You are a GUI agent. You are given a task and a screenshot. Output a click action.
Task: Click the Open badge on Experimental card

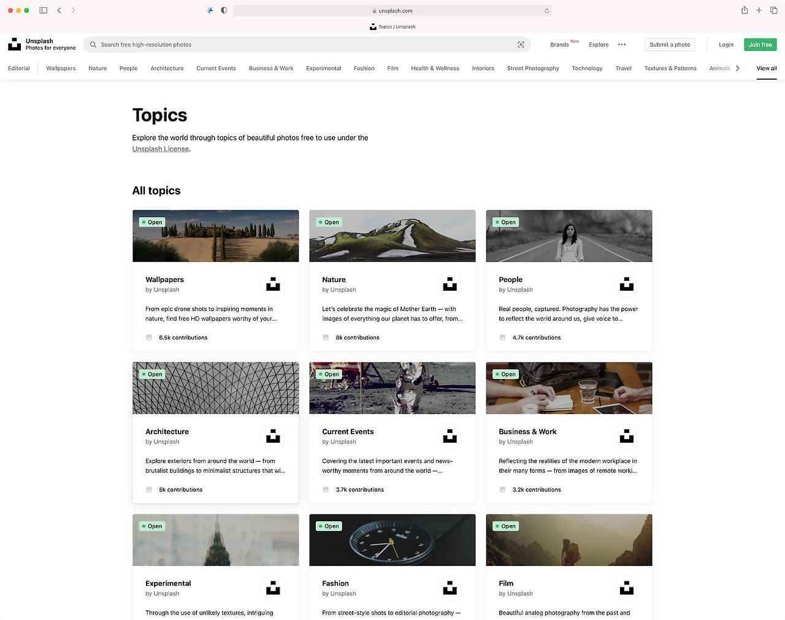point(152,526)
